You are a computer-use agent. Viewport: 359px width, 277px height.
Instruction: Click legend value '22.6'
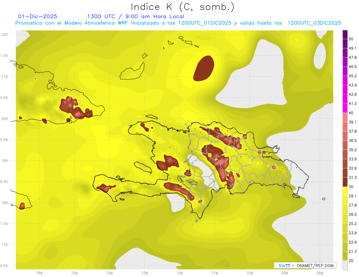[352, 242]
